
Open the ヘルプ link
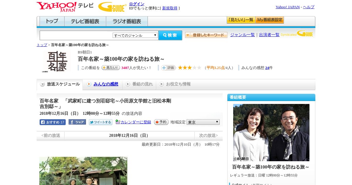tap(309, 7)
